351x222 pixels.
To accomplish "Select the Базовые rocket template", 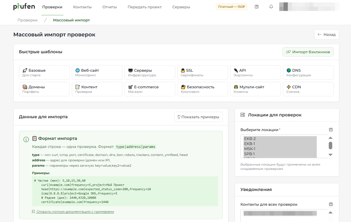I will pos(44,72).
